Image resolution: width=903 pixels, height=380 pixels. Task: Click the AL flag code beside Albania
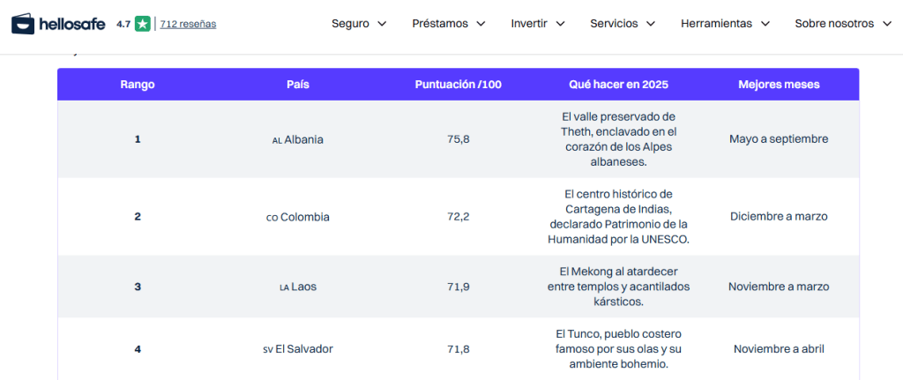pyautogui.click(x=276, y=140)
